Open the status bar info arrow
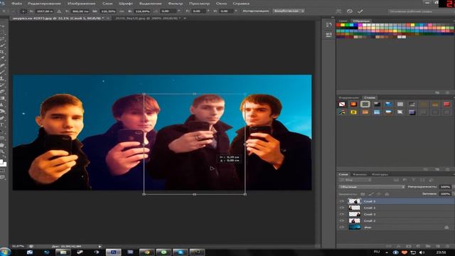The height and width of the screenshot is (256, 455). [x=100, y=247]
